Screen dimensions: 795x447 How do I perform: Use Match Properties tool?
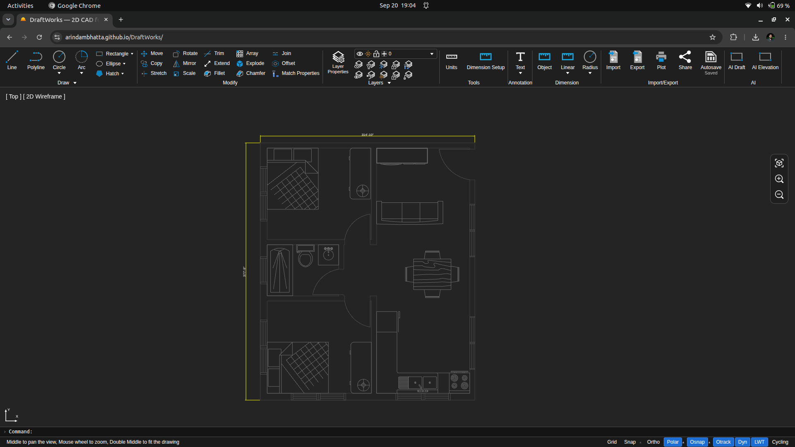(296, 73)
